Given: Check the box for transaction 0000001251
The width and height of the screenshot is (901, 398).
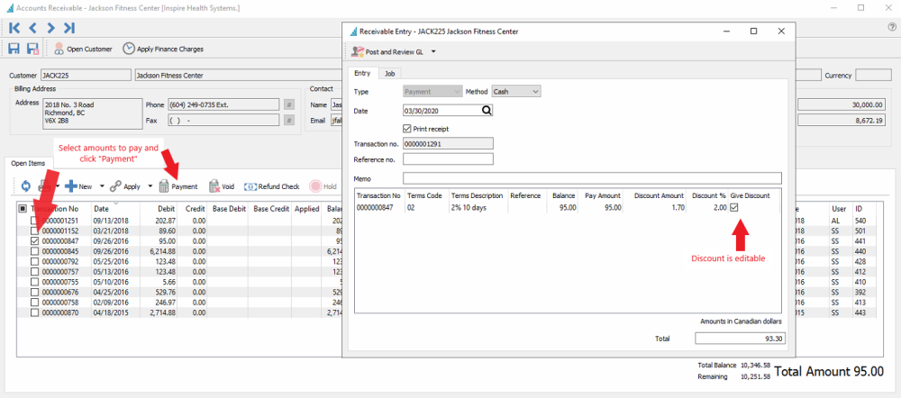Looking at the screenshot, I should (34, 221).
